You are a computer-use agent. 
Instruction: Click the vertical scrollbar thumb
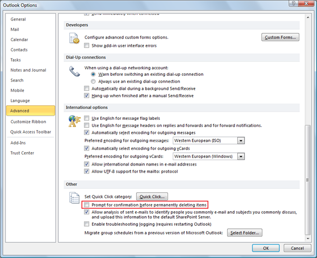click(308, 180)
